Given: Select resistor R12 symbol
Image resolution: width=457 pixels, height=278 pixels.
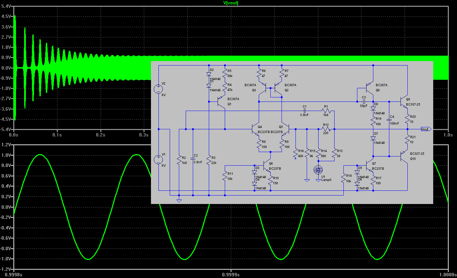Looking at the screenshot, I should click(326, 129).
